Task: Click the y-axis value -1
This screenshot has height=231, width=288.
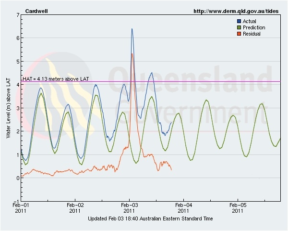Action: coord(17,201)
